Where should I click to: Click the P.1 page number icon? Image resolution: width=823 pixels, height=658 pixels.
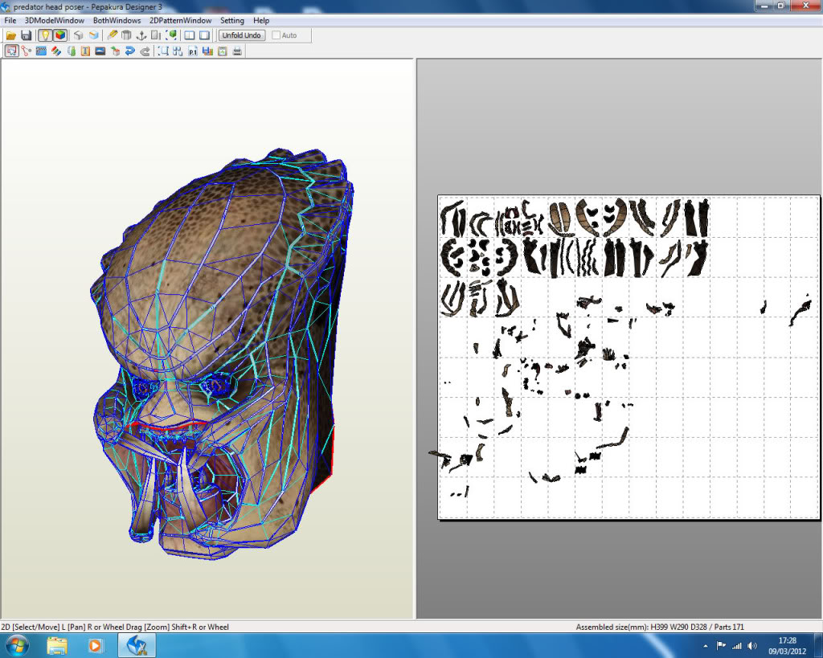tap(193, 51)
